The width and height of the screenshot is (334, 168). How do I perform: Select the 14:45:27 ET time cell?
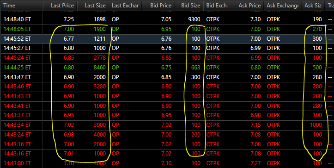[x=17, y=48]
